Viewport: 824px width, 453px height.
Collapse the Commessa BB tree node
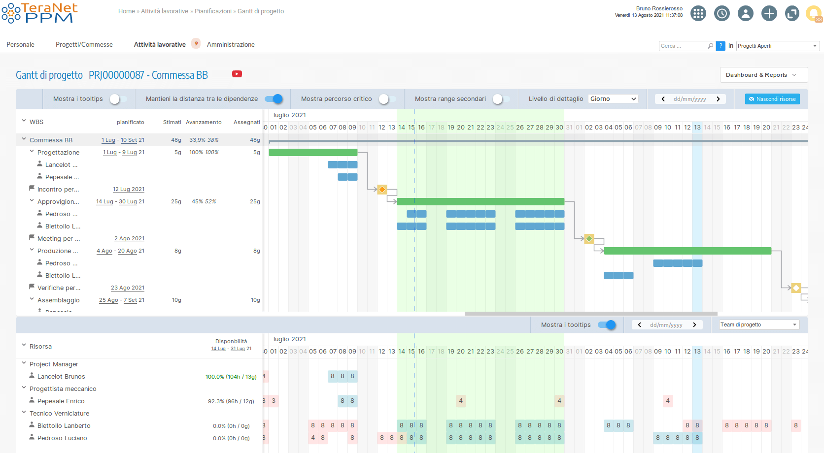[x=24, y=139]
